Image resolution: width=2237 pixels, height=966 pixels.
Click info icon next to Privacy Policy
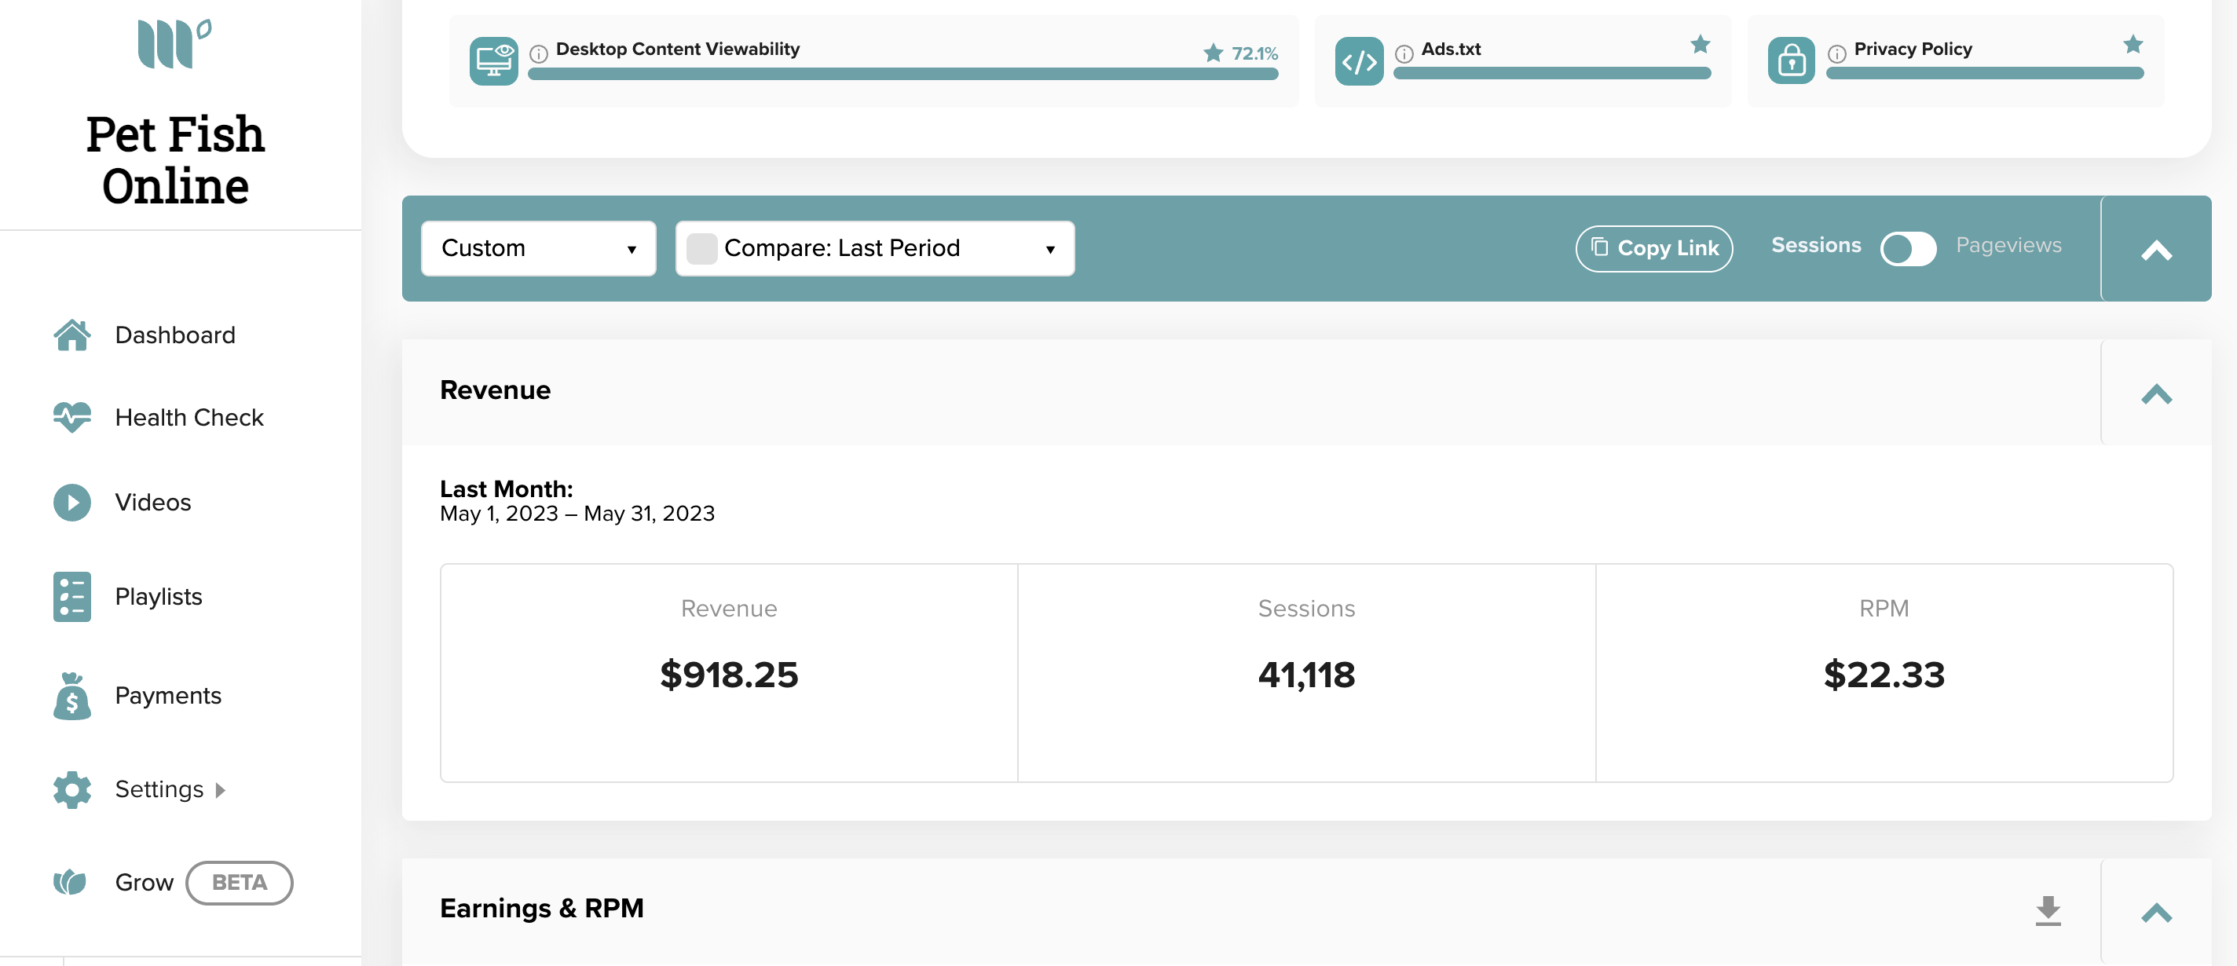tap(1836, 54)
